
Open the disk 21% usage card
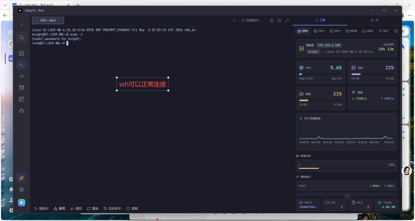coord(320,99)
